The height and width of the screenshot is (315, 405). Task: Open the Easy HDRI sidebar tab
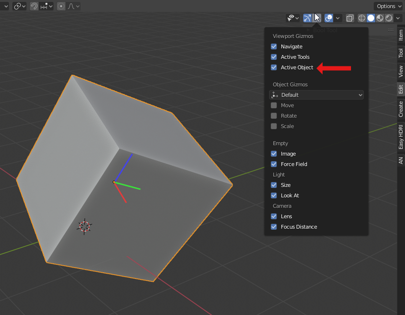click(401, 137)
